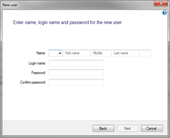
Task: Open help via the blue question mark icon
Action: pos(165,13)
